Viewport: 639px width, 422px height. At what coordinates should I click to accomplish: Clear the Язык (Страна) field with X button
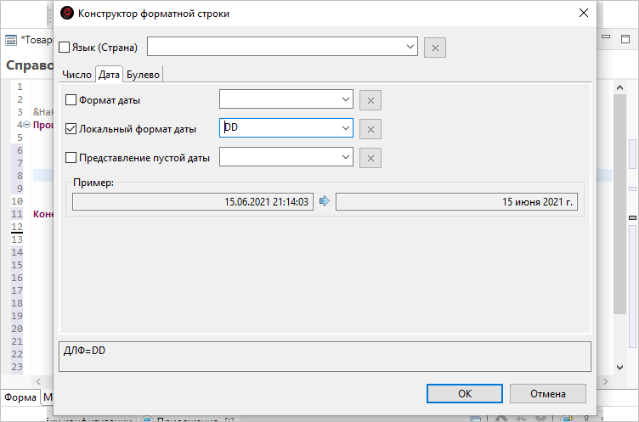pyautogui.click(x=435, y=48)
